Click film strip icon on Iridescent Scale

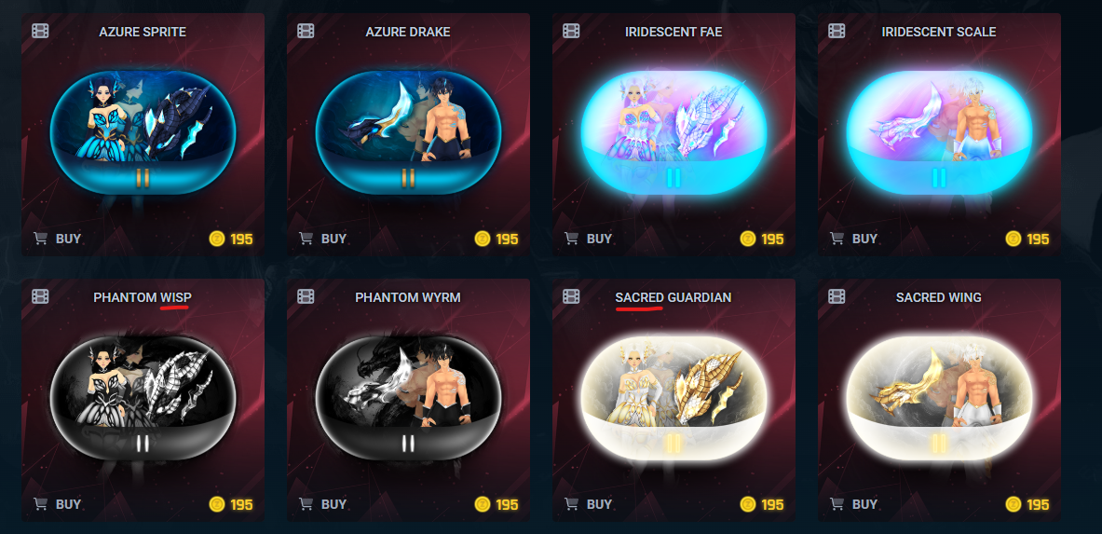(x=837, y=31)
